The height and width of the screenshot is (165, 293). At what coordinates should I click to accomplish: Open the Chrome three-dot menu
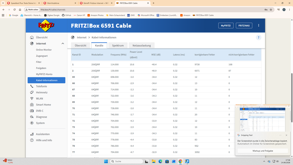point(289,9)
